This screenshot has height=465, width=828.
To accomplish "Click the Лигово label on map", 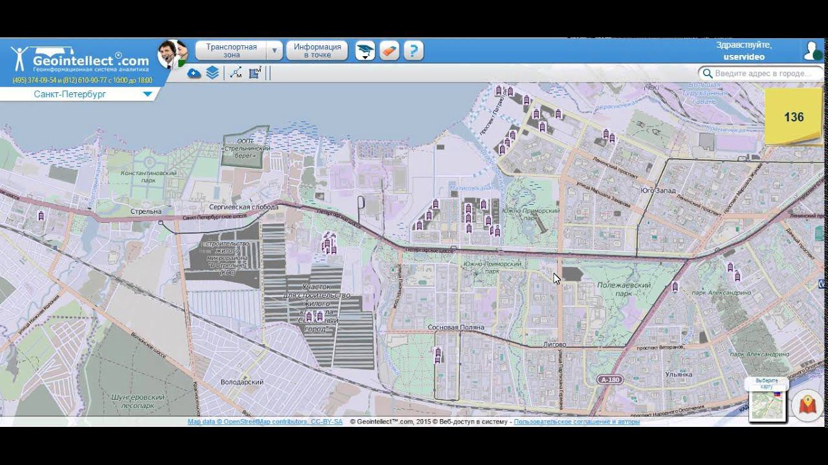I will tap(556, 344).
